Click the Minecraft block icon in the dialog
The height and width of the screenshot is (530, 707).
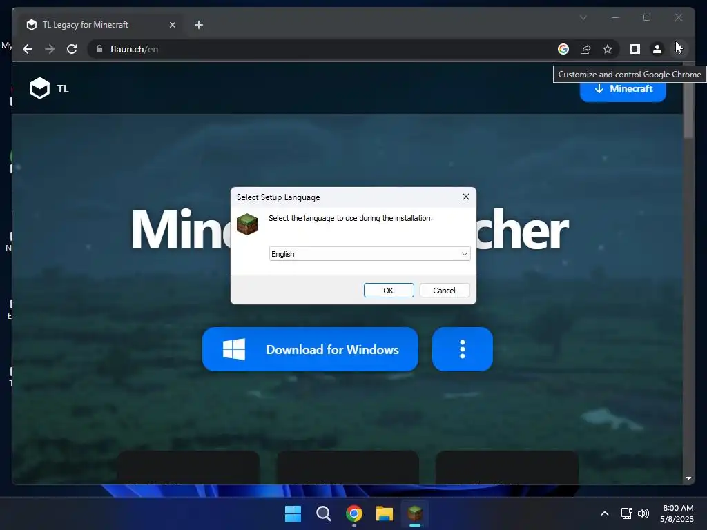coord(247,224)
